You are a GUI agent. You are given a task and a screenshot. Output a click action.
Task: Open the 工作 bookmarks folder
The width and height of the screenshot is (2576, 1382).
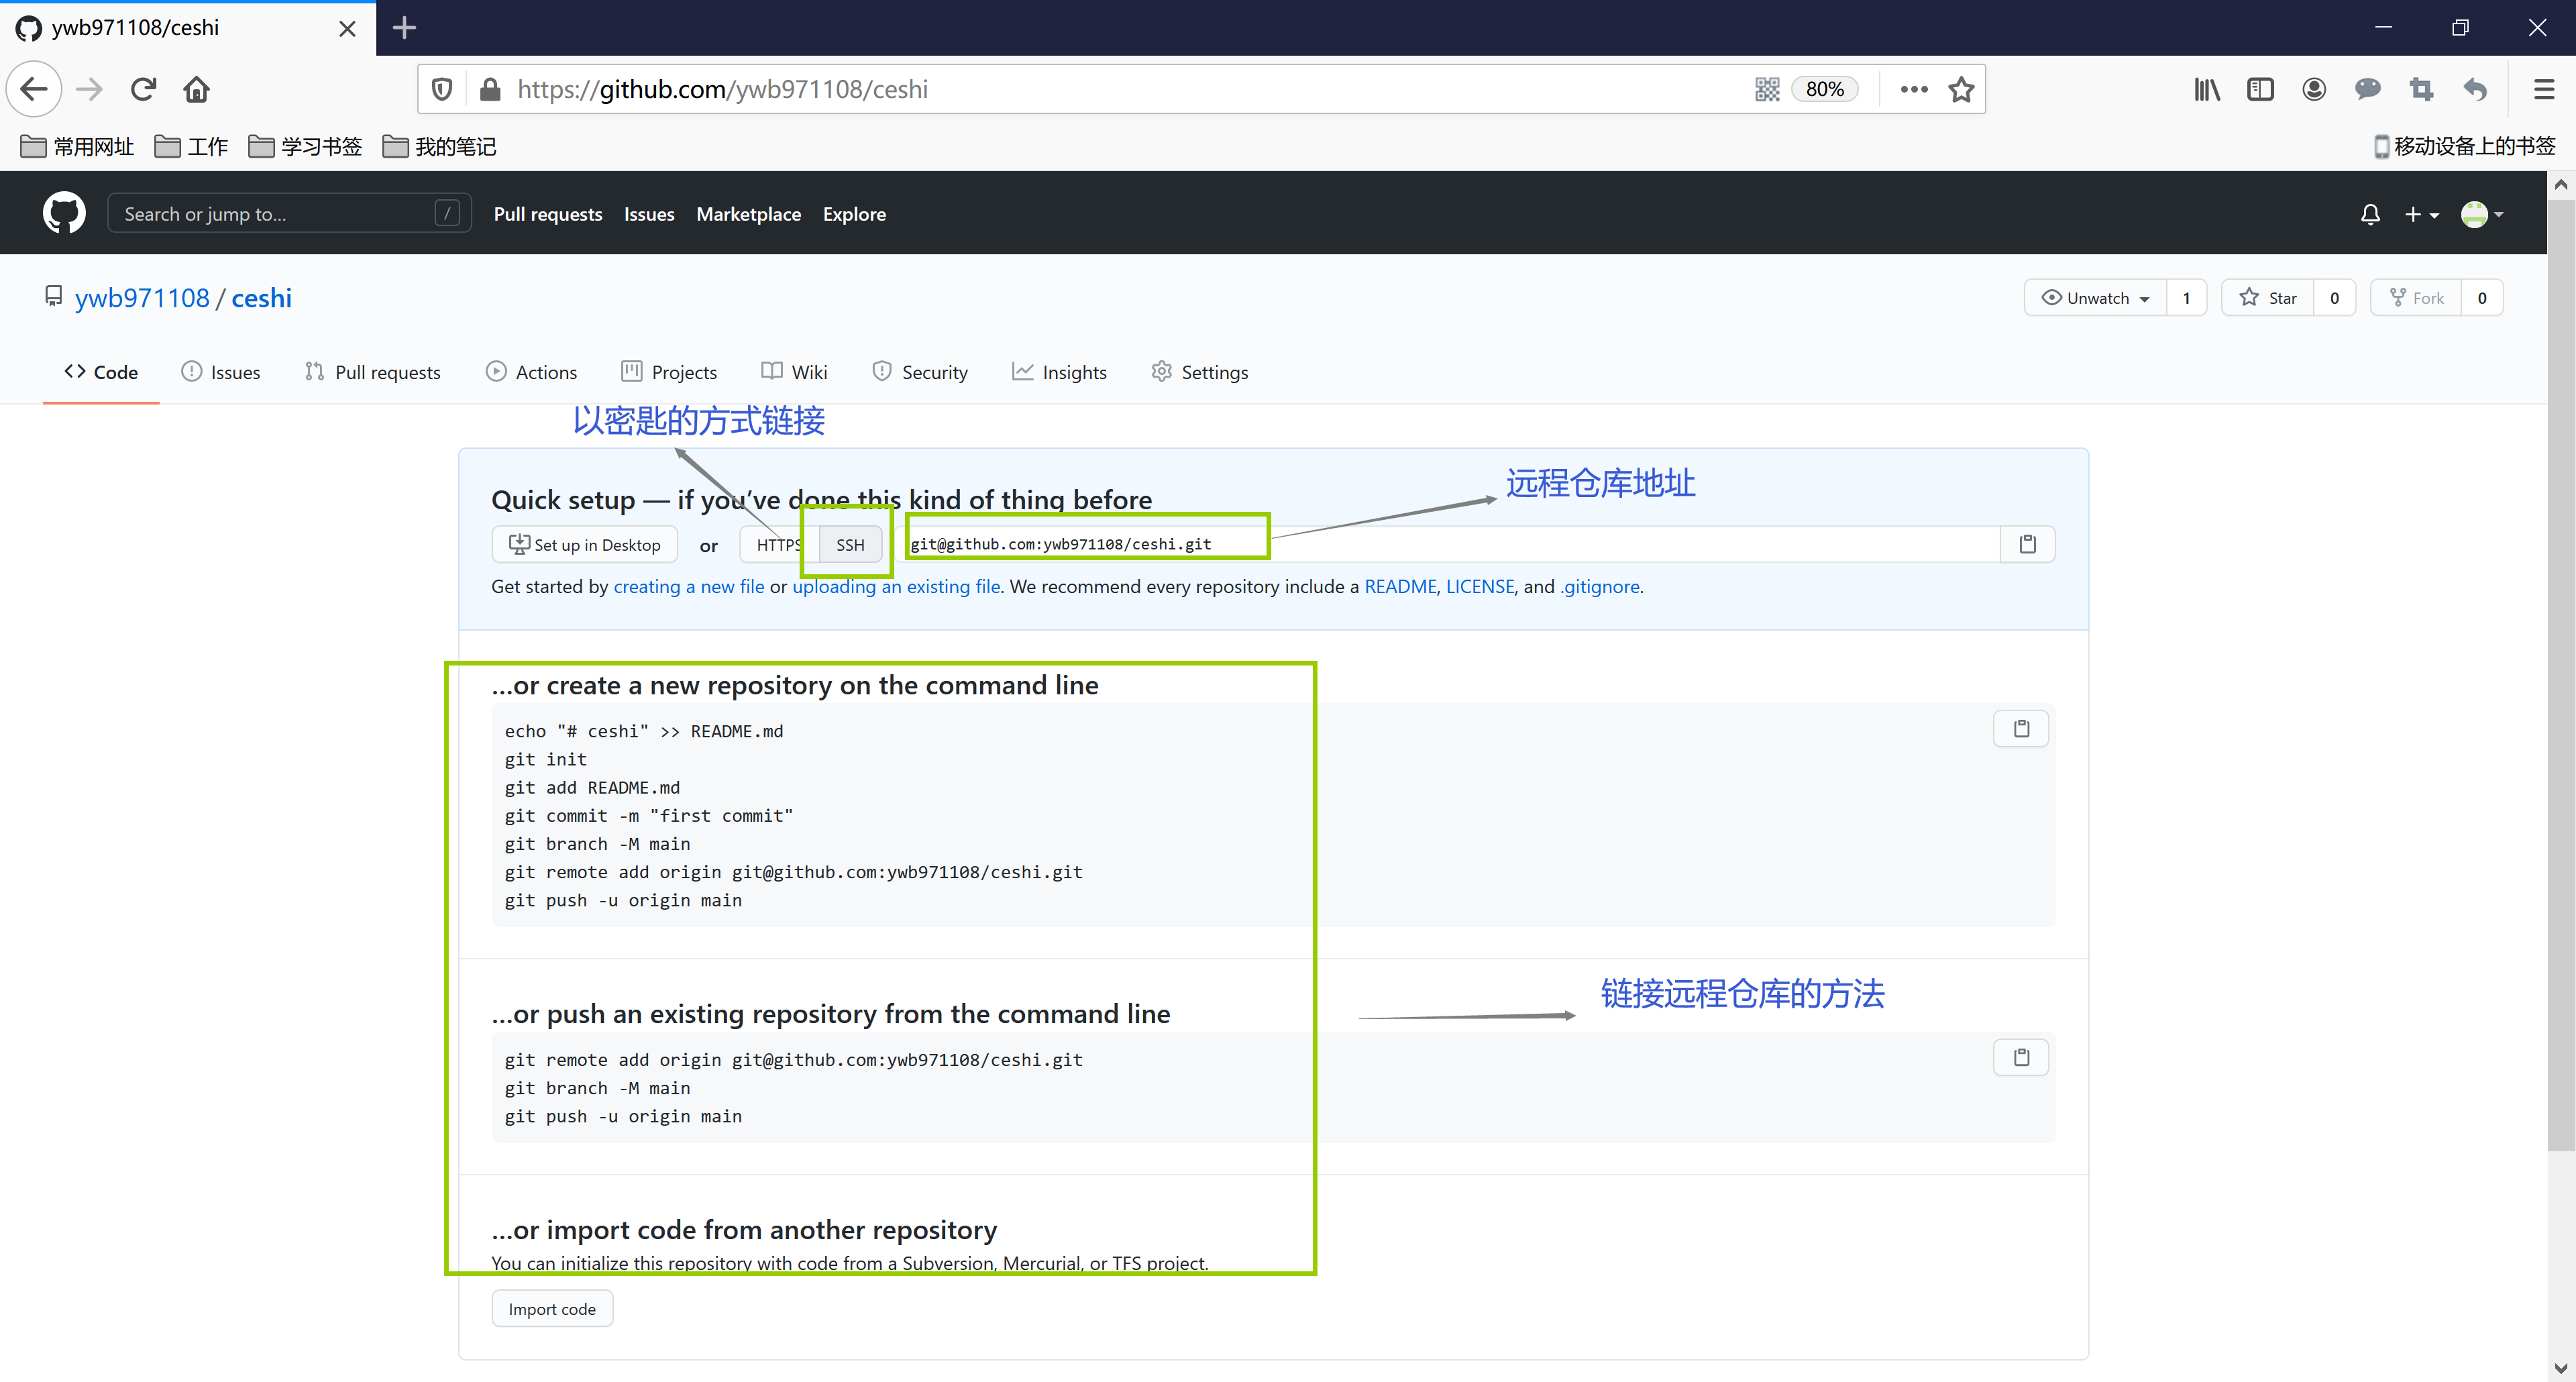191,147
